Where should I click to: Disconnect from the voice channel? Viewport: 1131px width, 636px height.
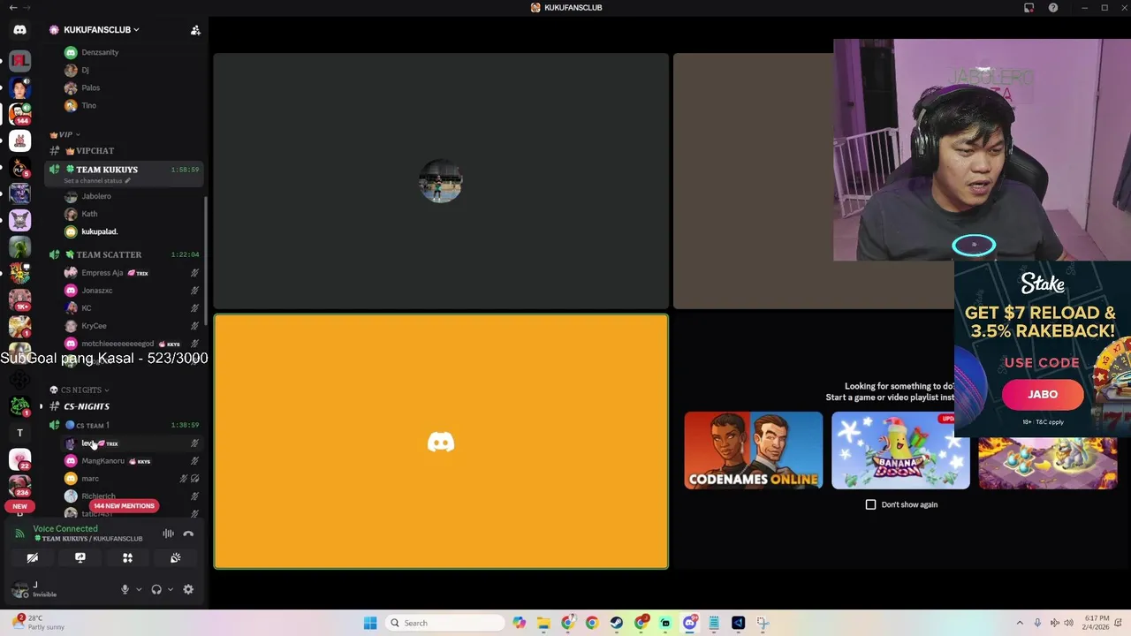click(x=188, y=534)
